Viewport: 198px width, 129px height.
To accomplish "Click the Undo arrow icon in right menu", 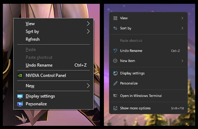I will pos(115,51).
